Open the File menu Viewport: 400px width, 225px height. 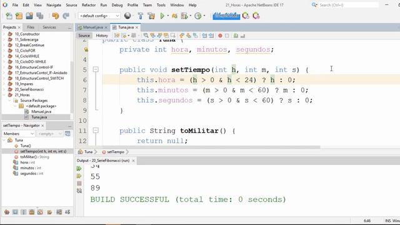15,5
